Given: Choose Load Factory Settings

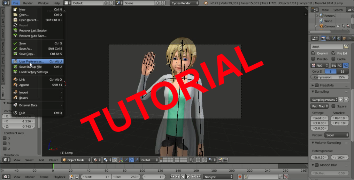Looking at the screenshot, I should coord(38,72).
